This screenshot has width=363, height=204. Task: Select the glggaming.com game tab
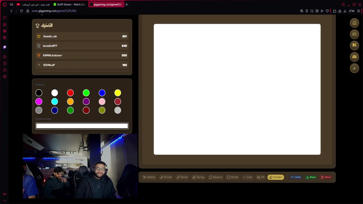point(106,5)
